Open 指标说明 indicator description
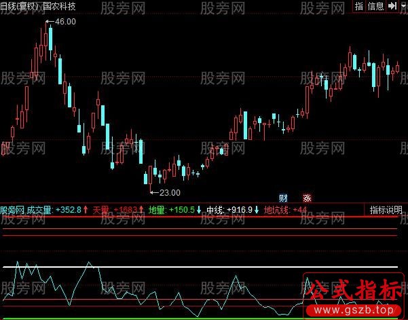The width and height of the screenshot is (408, 320). pos(386,210)
